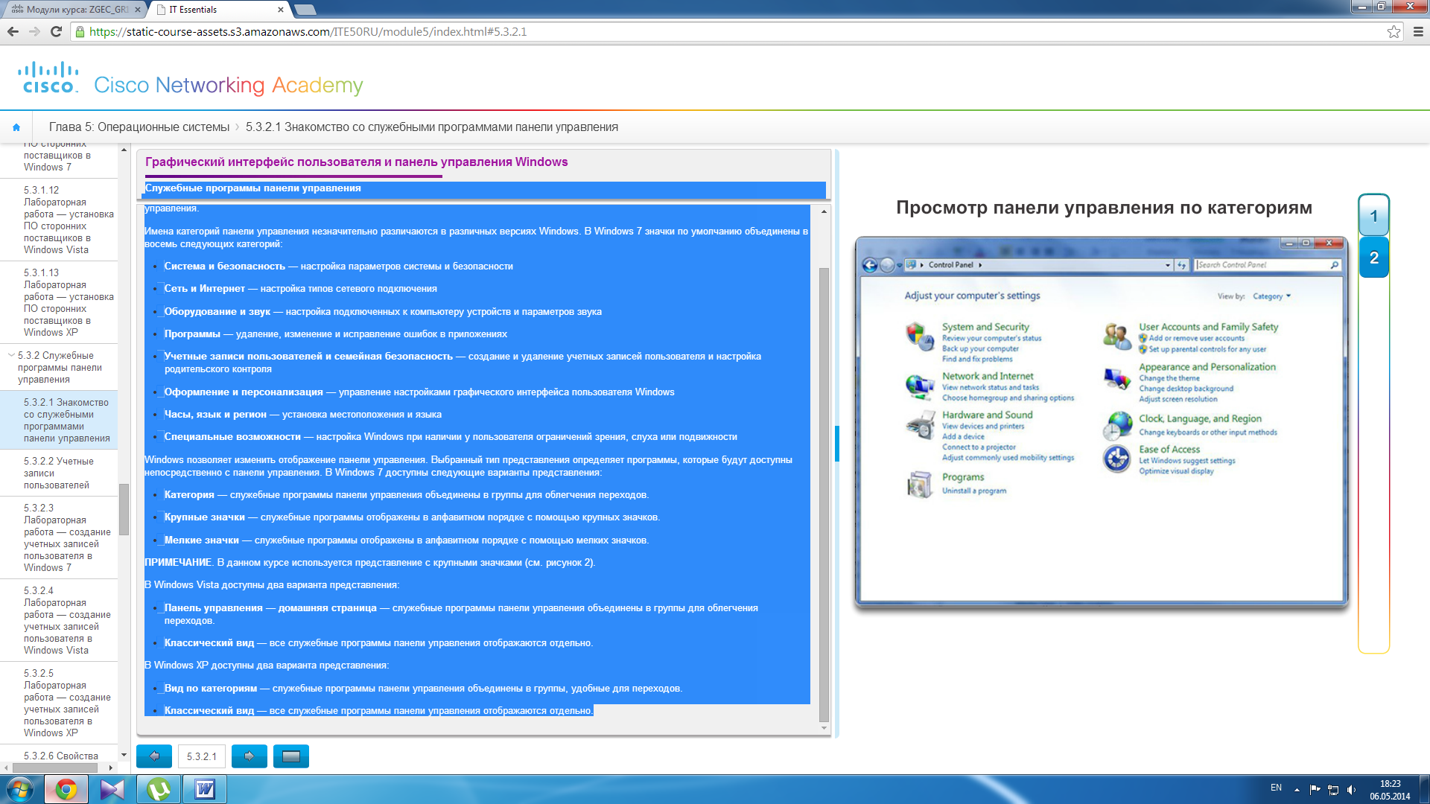Click the bold term Сеть и Интернет

pos(204,288)
